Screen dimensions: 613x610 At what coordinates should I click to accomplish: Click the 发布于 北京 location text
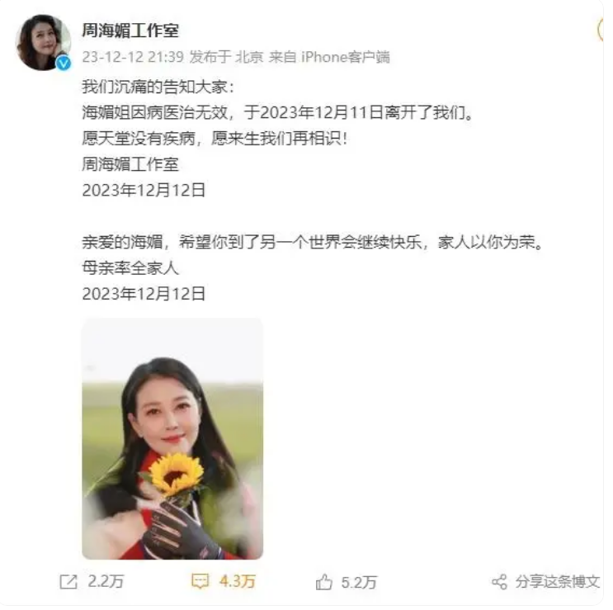pyautogui.click(x=226, y=57)
